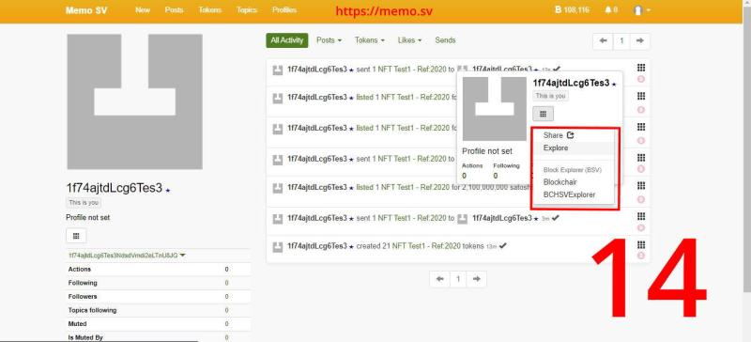Go to the previous page using the top pagination arrow
This screenshot has height=342, width=751.
(x=603, y=40)
